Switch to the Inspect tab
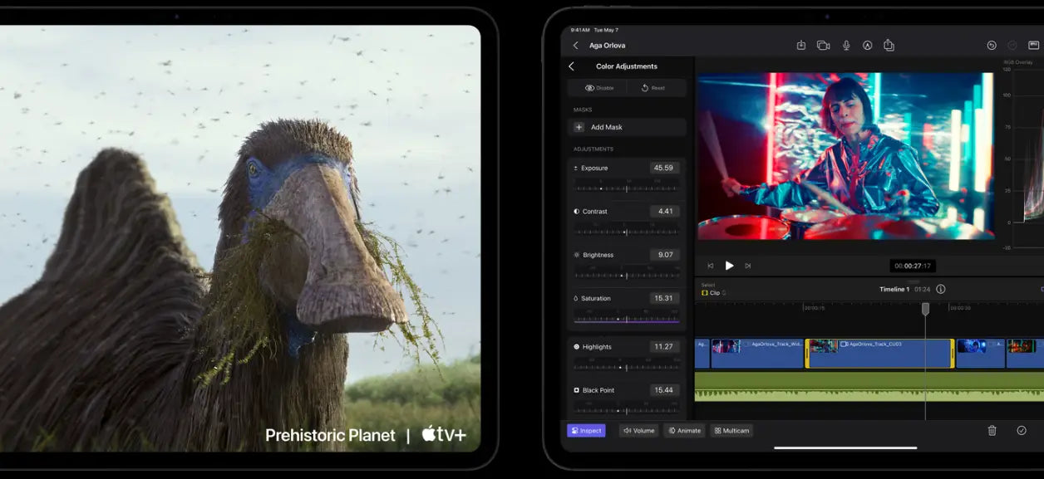This screenshot has width=1044, height=479. (586, 430)
